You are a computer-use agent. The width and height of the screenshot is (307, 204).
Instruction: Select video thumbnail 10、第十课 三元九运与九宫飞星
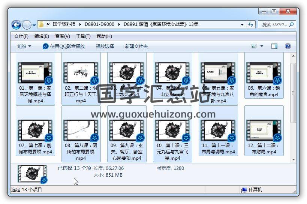click(172, 130)
